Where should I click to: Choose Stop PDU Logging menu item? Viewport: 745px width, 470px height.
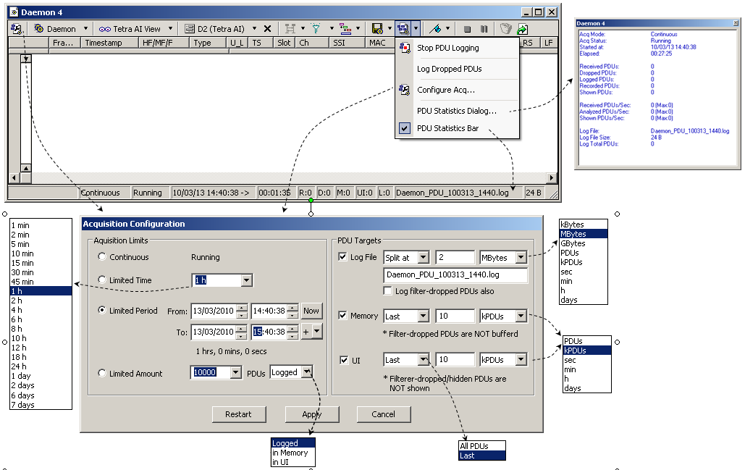tap(447, 49)
